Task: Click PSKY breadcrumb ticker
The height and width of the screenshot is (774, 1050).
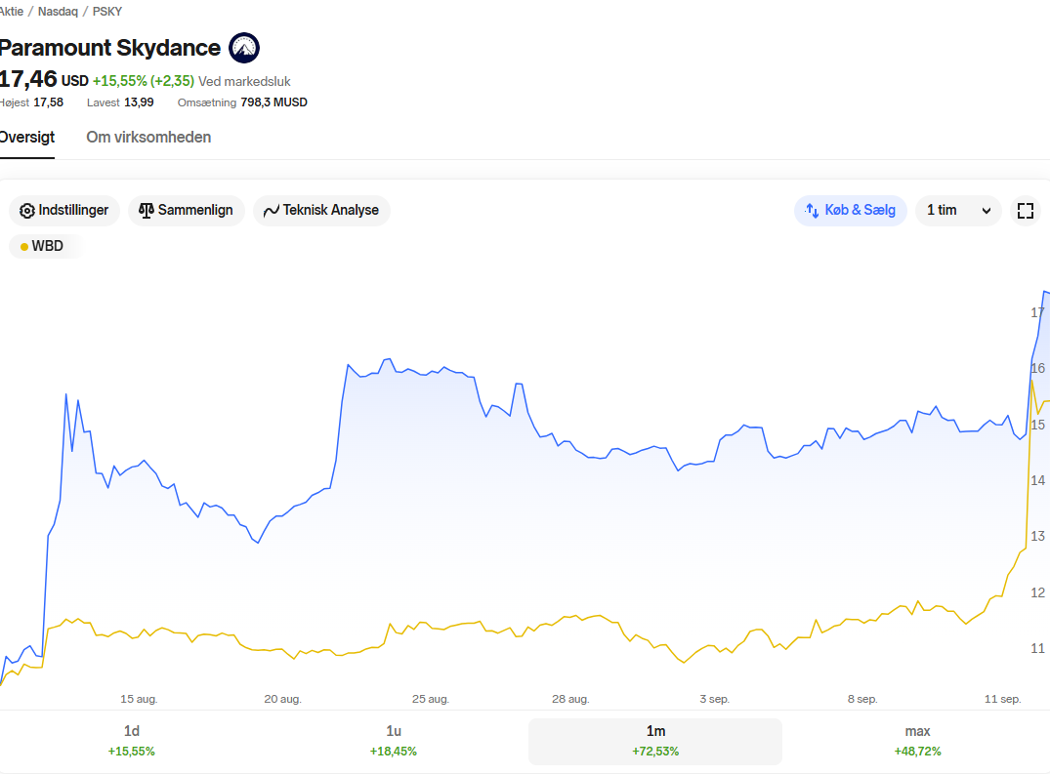Action: tap(107, 12)
